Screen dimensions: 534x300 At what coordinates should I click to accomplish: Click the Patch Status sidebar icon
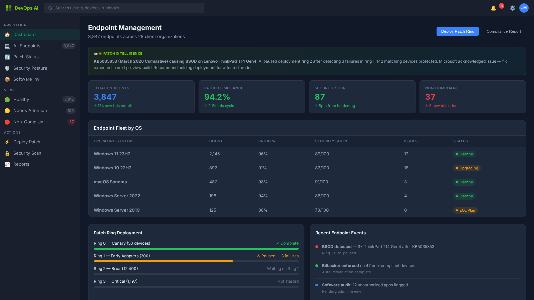pyautogui.click(x=7, y=57)
